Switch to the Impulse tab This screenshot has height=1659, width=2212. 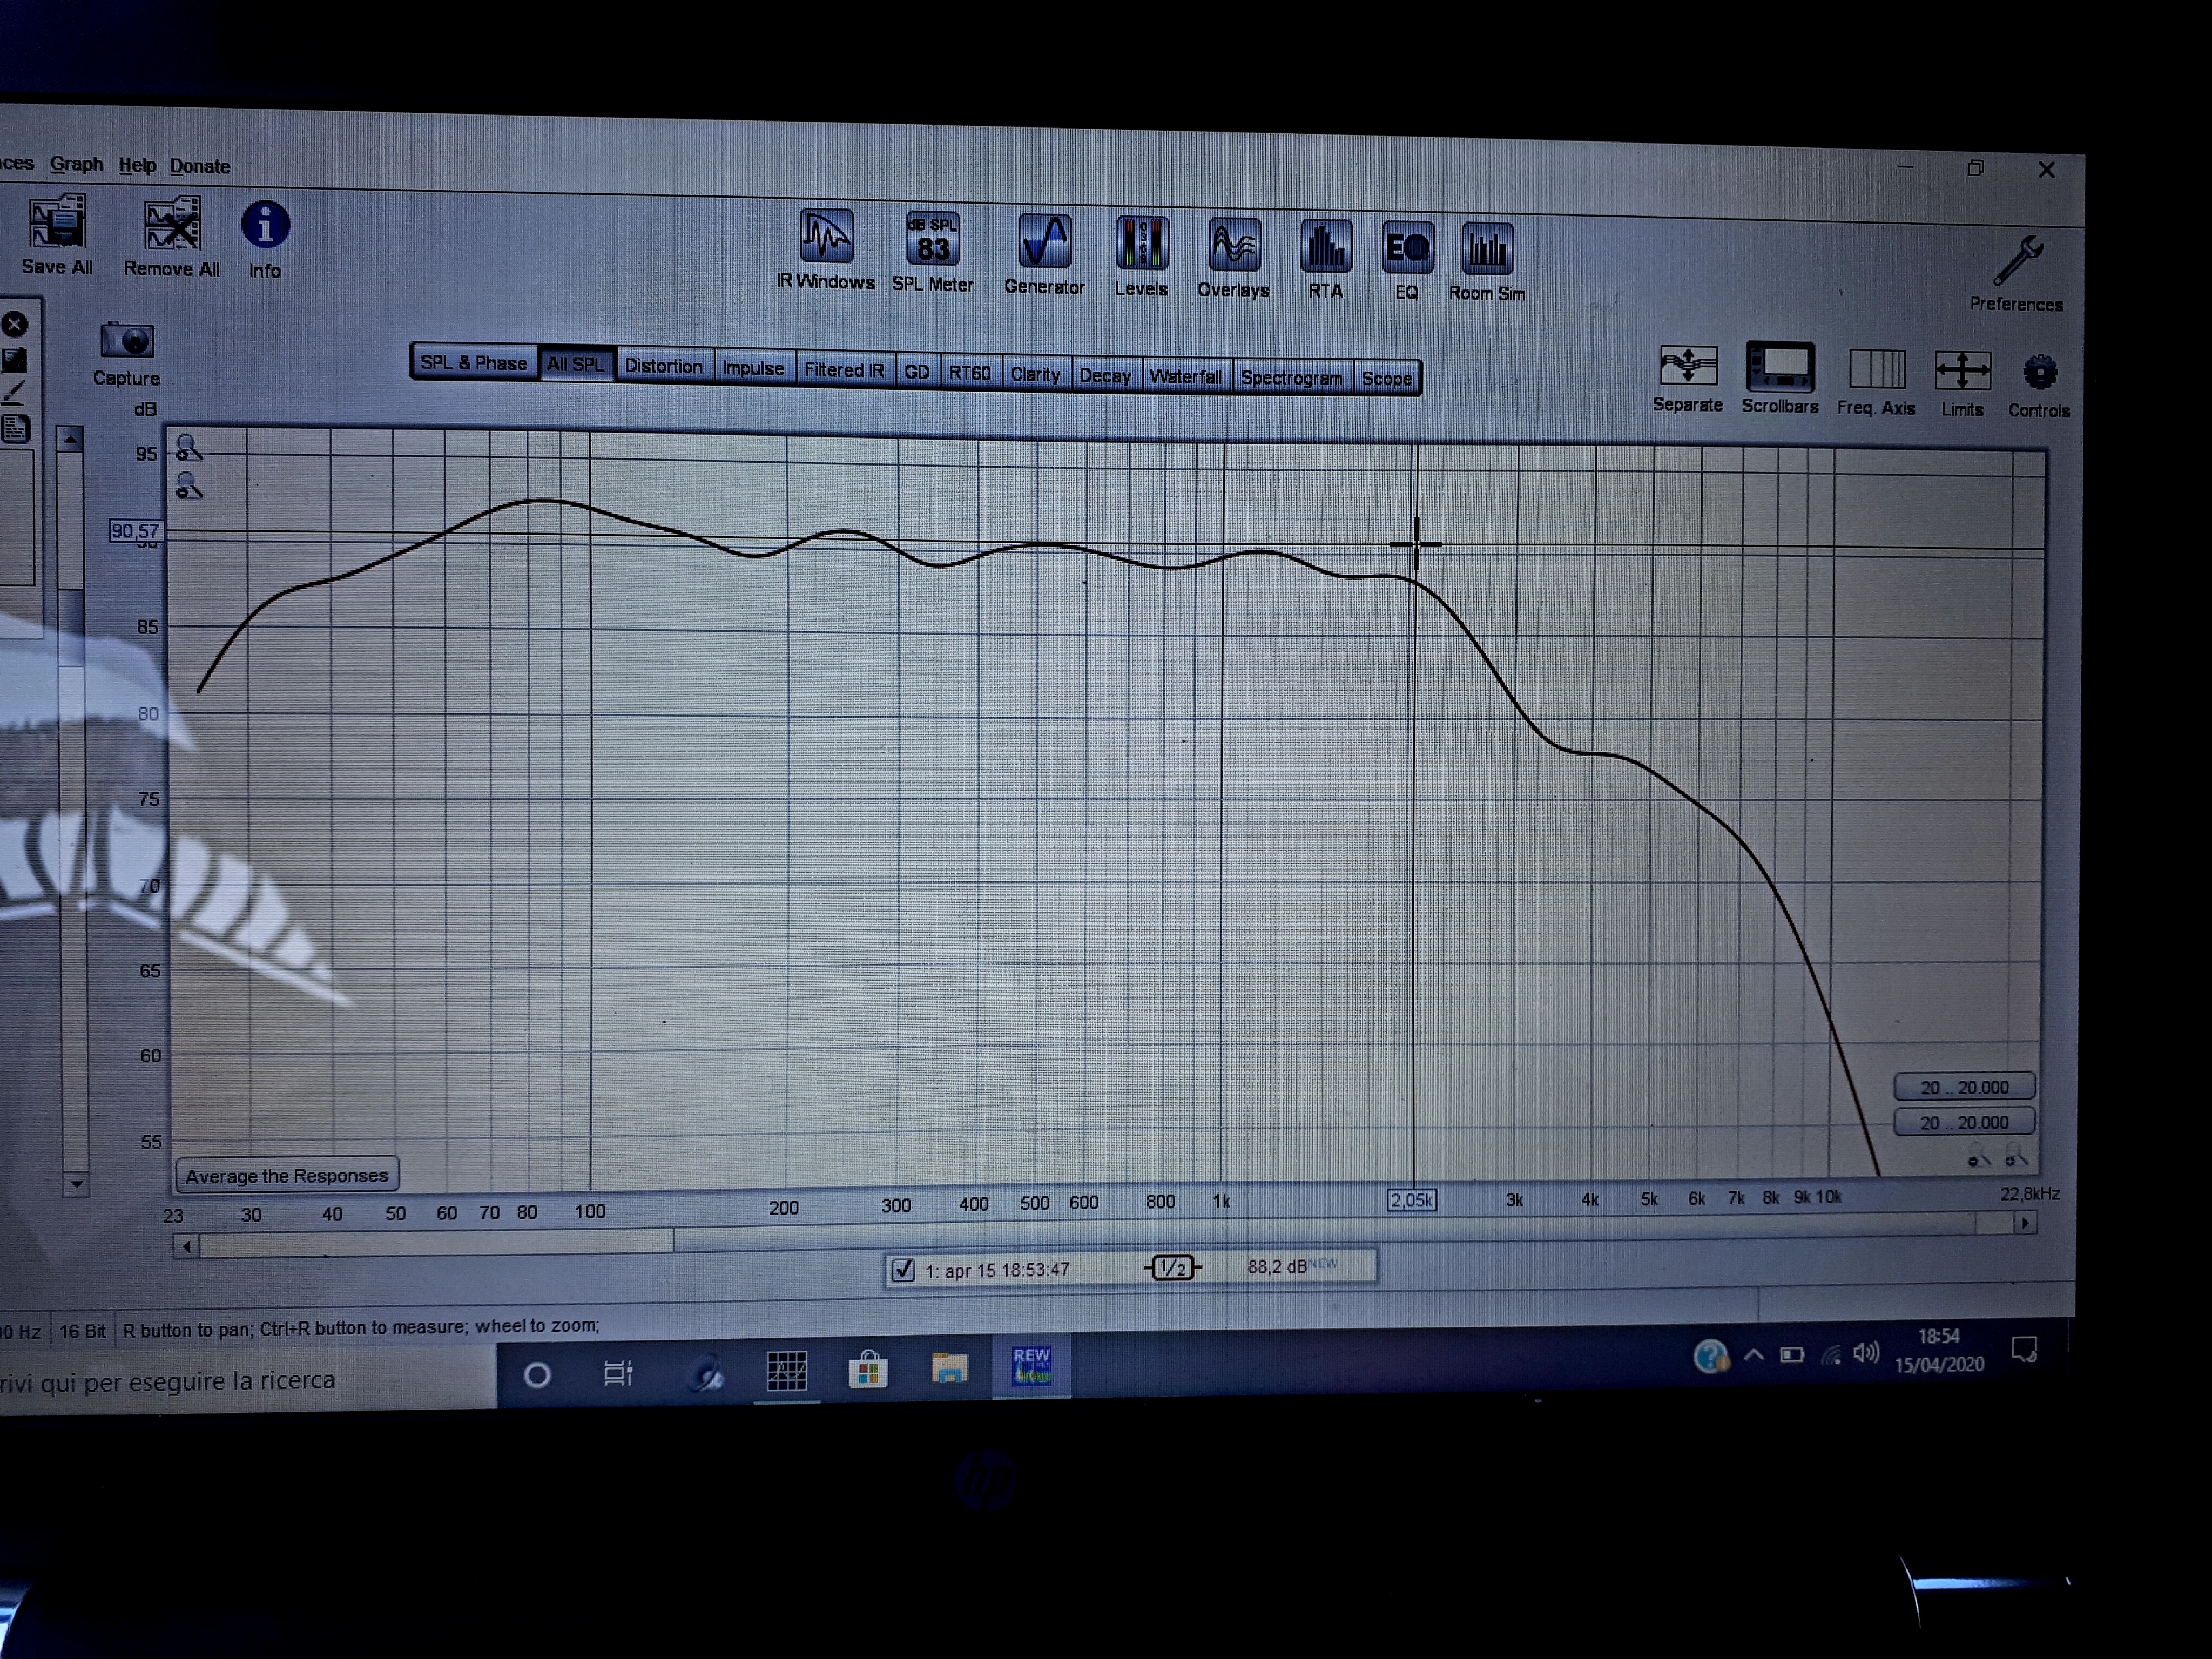click(753, 368)
